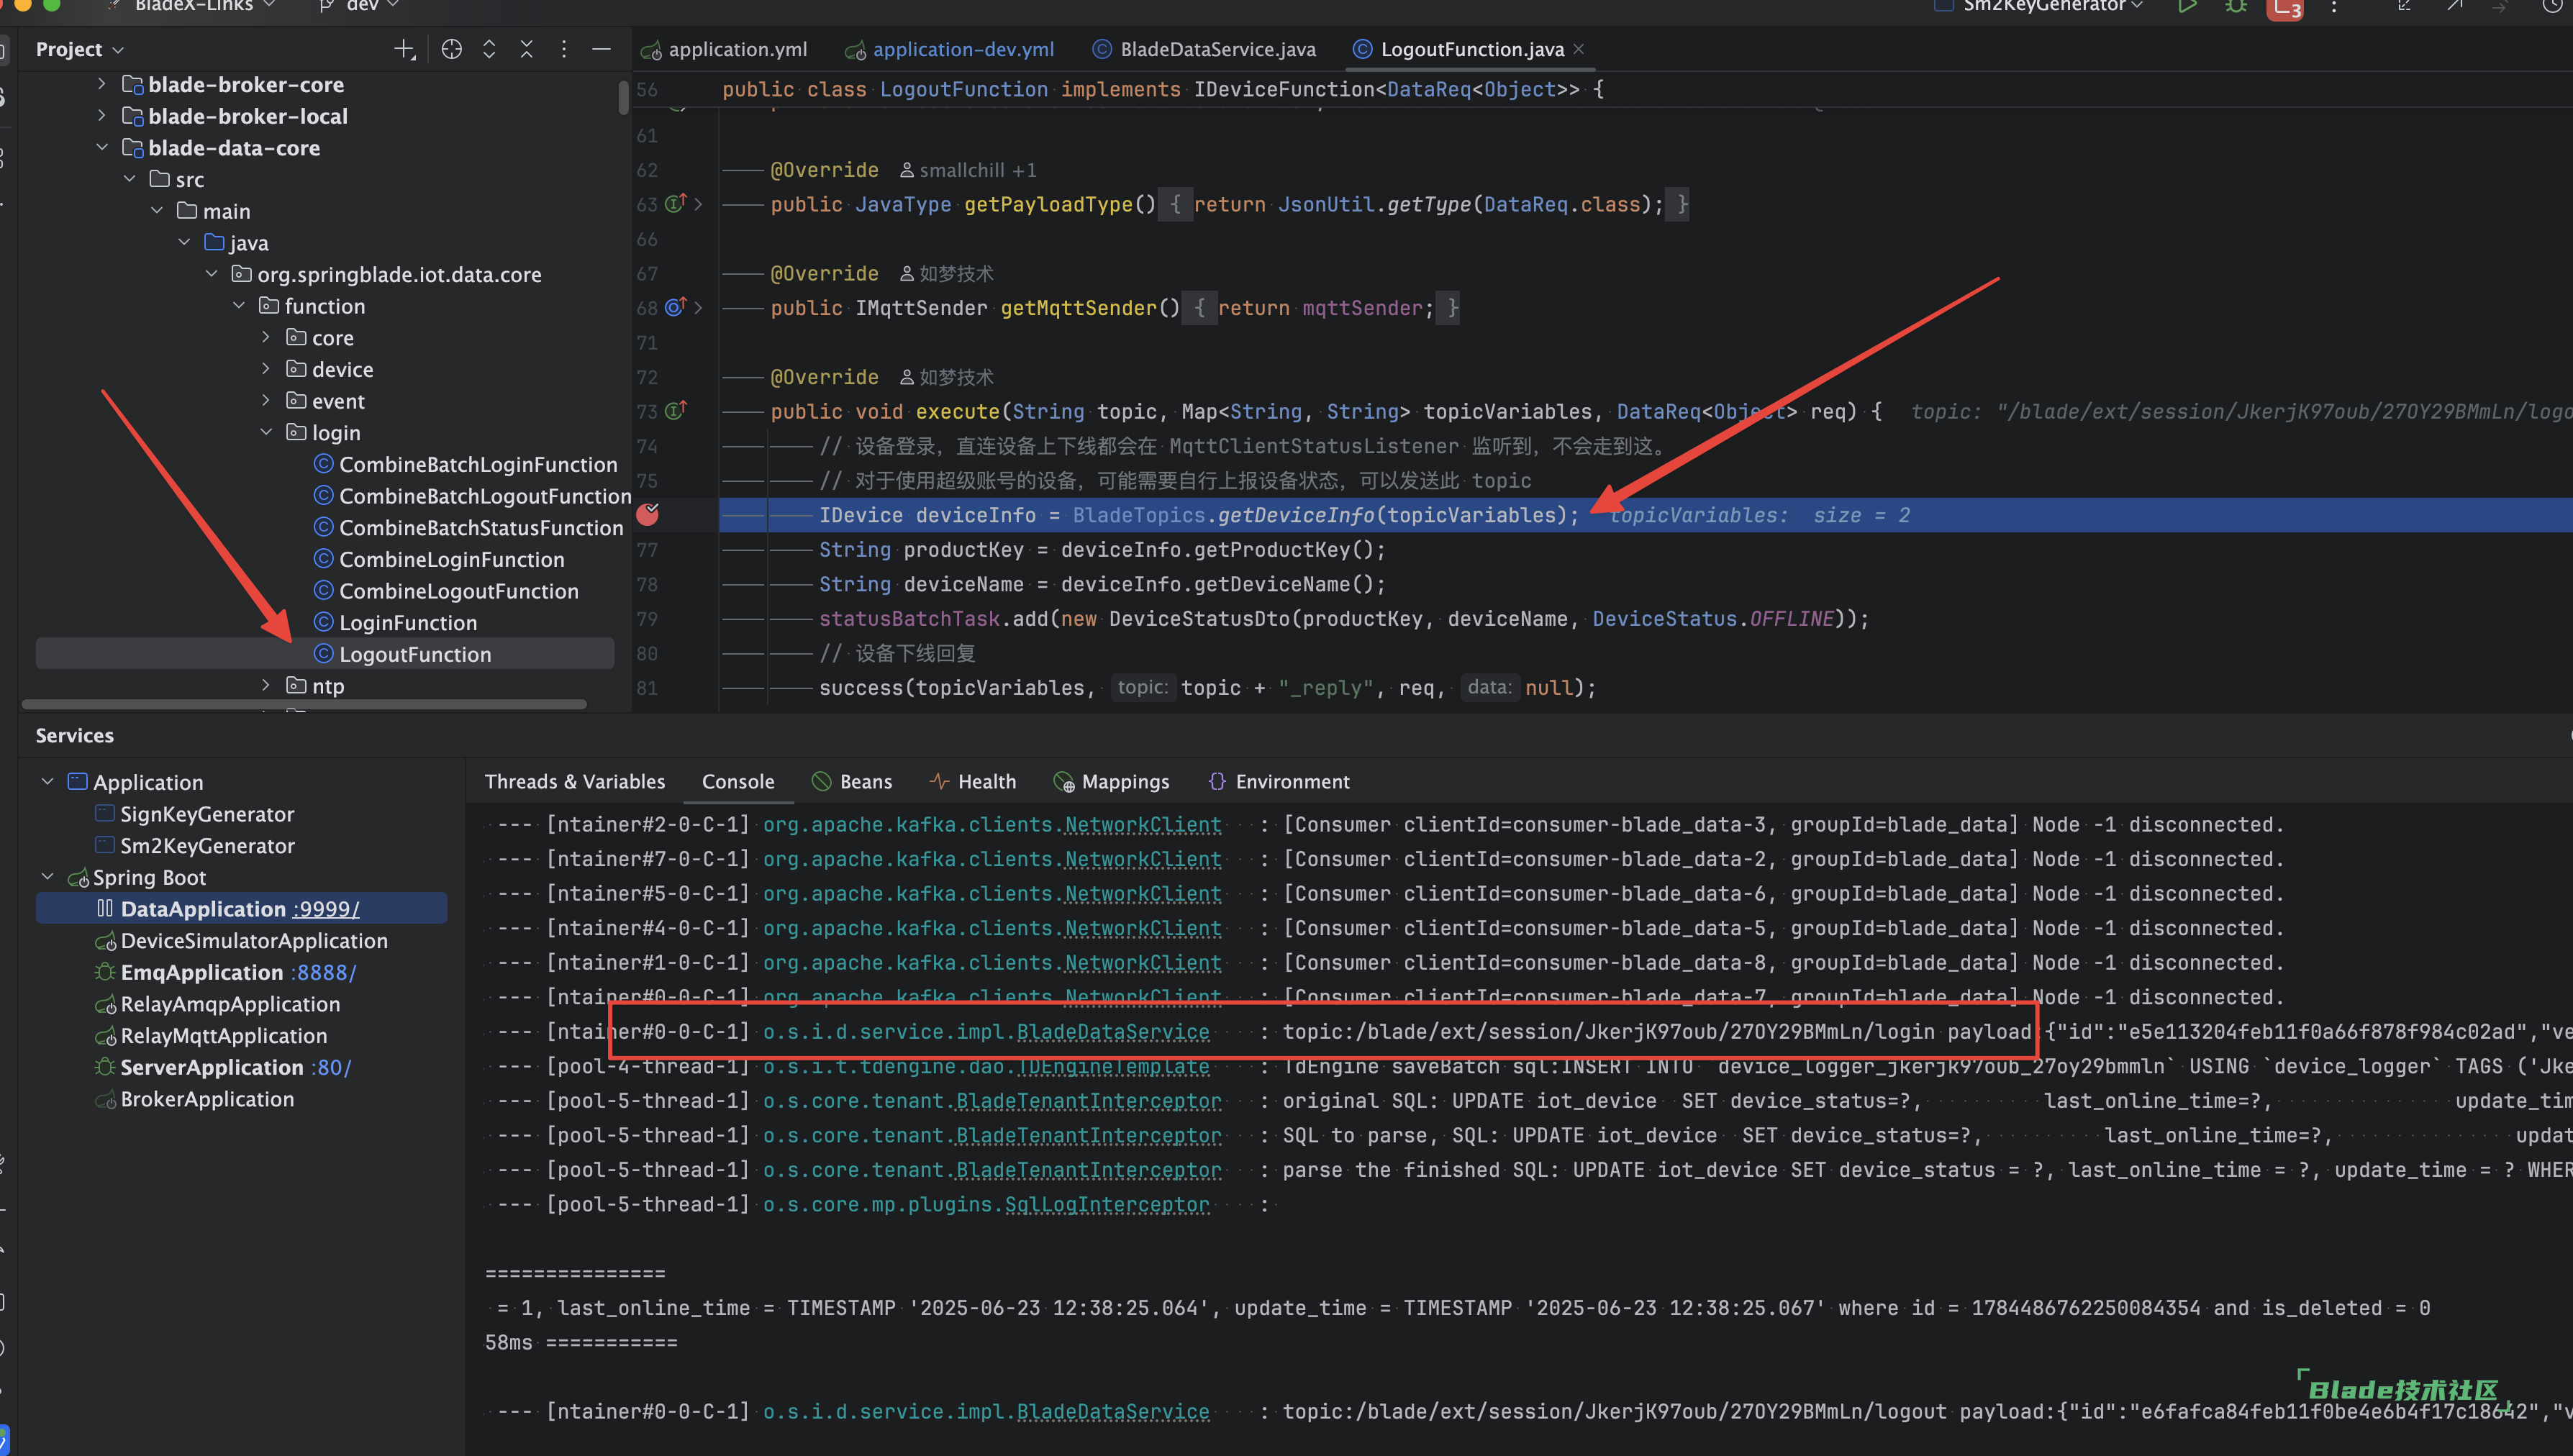This screenshot has width=2573, height=1456.
Task: Open Project panel options menu
Action: pyautogui.click(x=564, y=49)
